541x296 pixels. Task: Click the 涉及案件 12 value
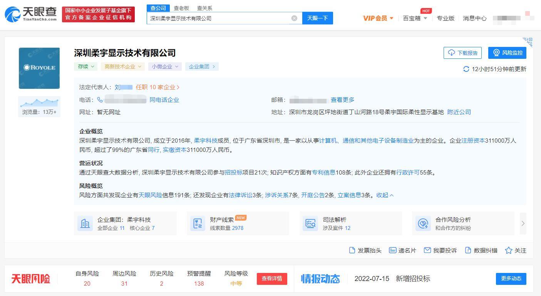point(348,228)
